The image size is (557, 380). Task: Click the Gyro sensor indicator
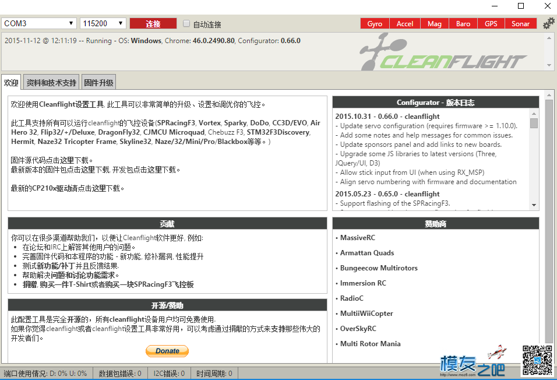(375, 23)
